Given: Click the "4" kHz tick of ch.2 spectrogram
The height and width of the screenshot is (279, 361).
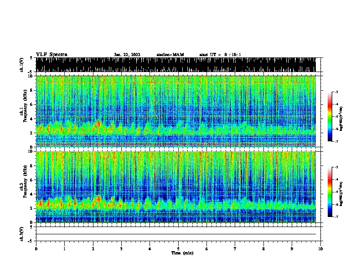Looking at the screenshot, I should point(32,194).
